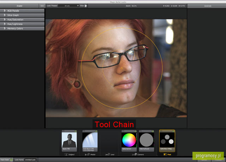Play the Look Theater view

(86, 6)
